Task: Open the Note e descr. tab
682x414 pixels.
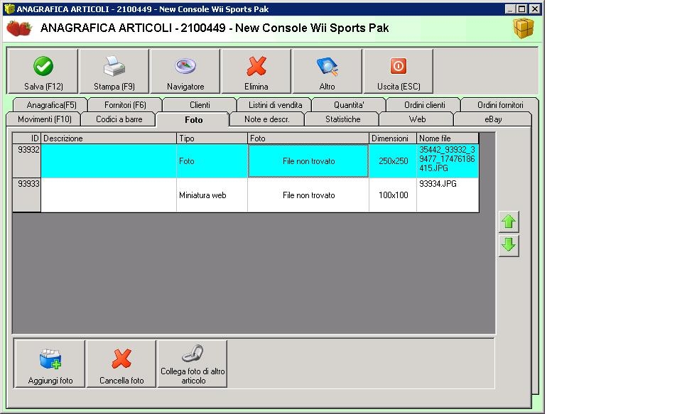Action: point(266,119)
